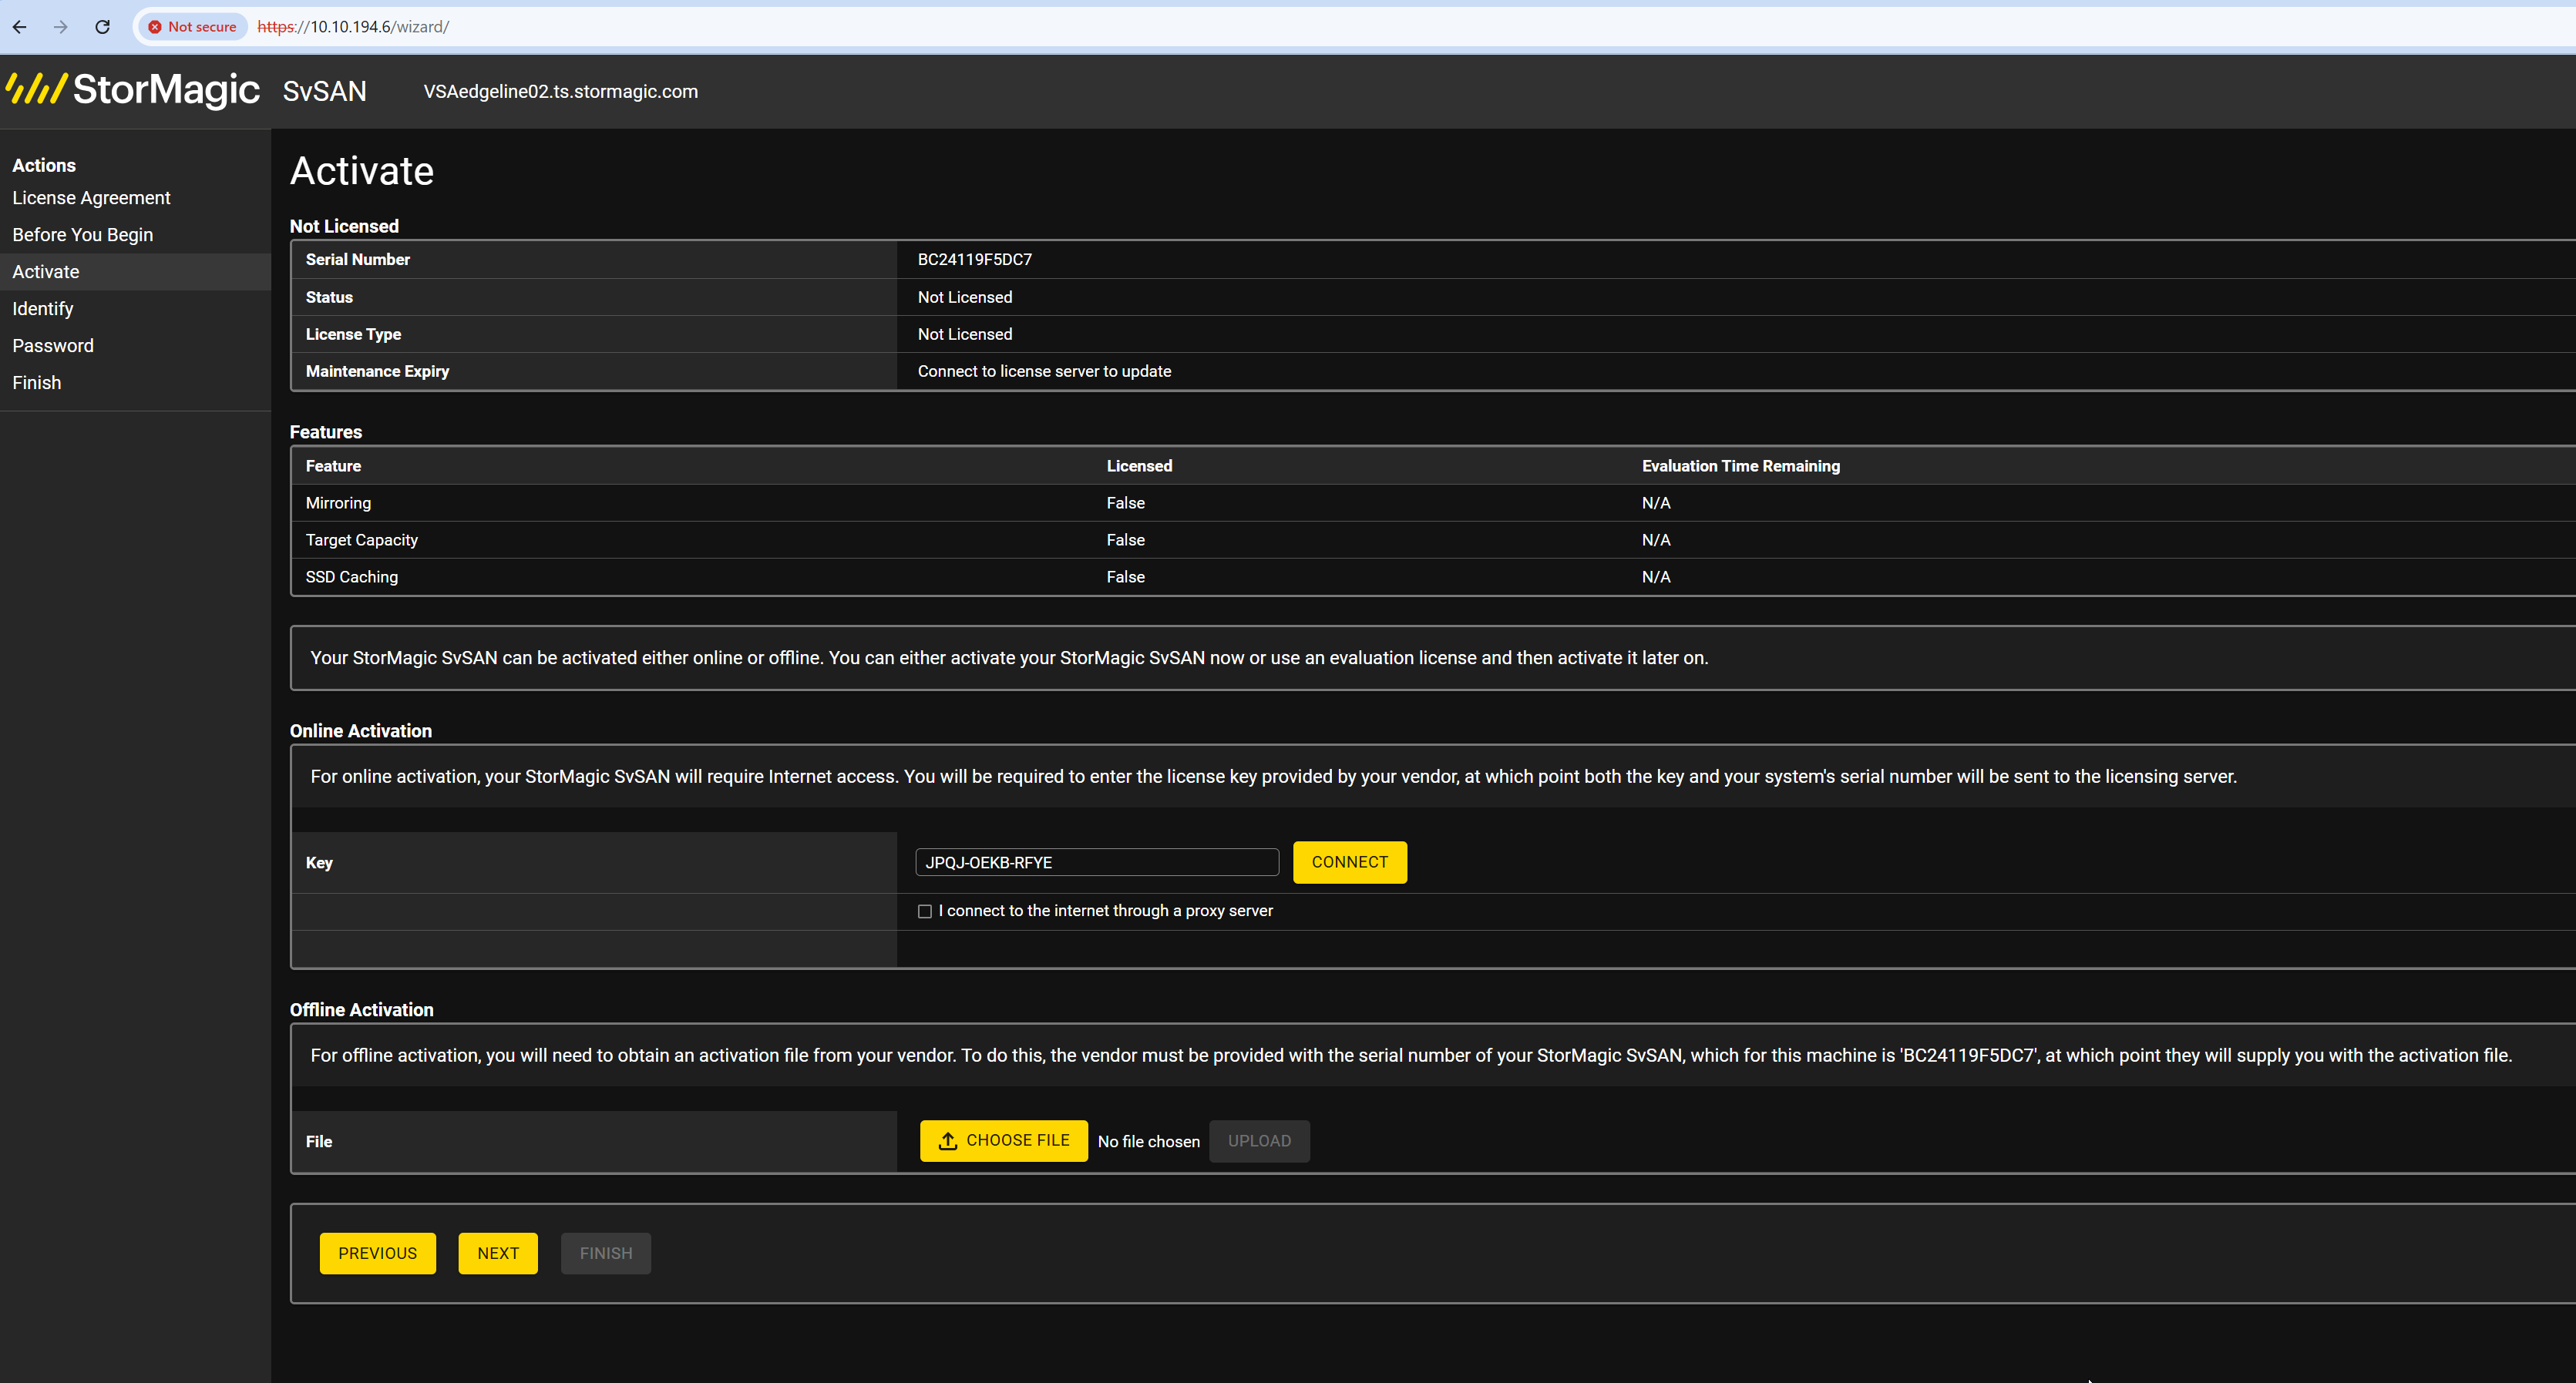
Task: Click the Mirroring feature row
Action: pos(1434,502)
